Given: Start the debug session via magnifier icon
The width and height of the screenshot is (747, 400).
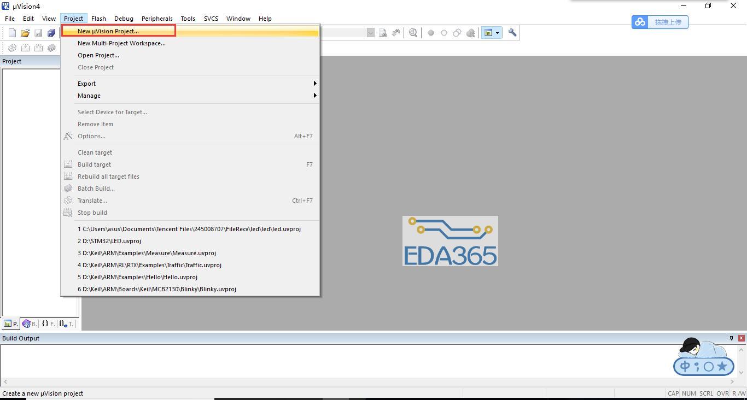Looking at the screenshot, I should [413, 33].
